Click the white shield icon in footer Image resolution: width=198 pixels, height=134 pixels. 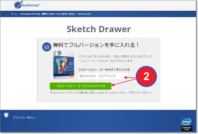[x=6, y=115]
